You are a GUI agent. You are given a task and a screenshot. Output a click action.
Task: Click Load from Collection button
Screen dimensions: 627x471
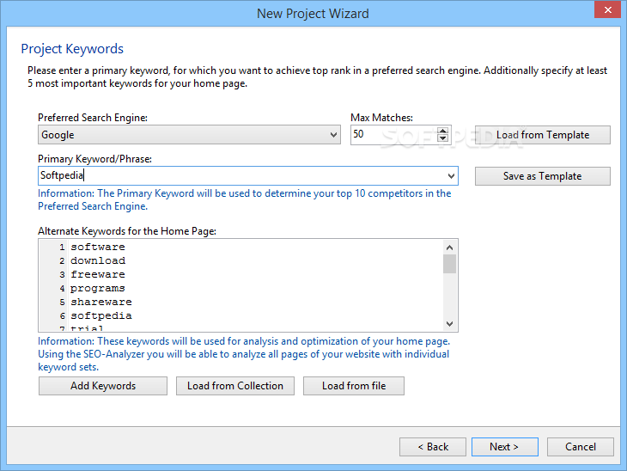235,386
